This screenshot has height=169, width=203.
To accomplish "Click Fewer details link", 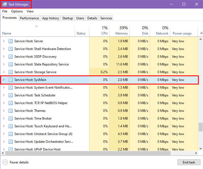I will (19, 162).
